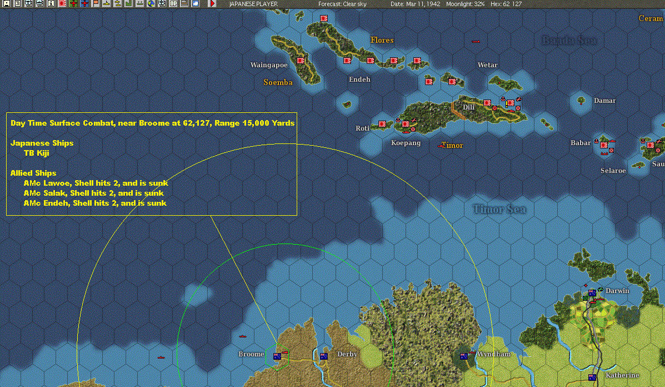665x387 pixels.
Task: Click the AMc Endeh sunk line
Action: (x=95, y=204)
